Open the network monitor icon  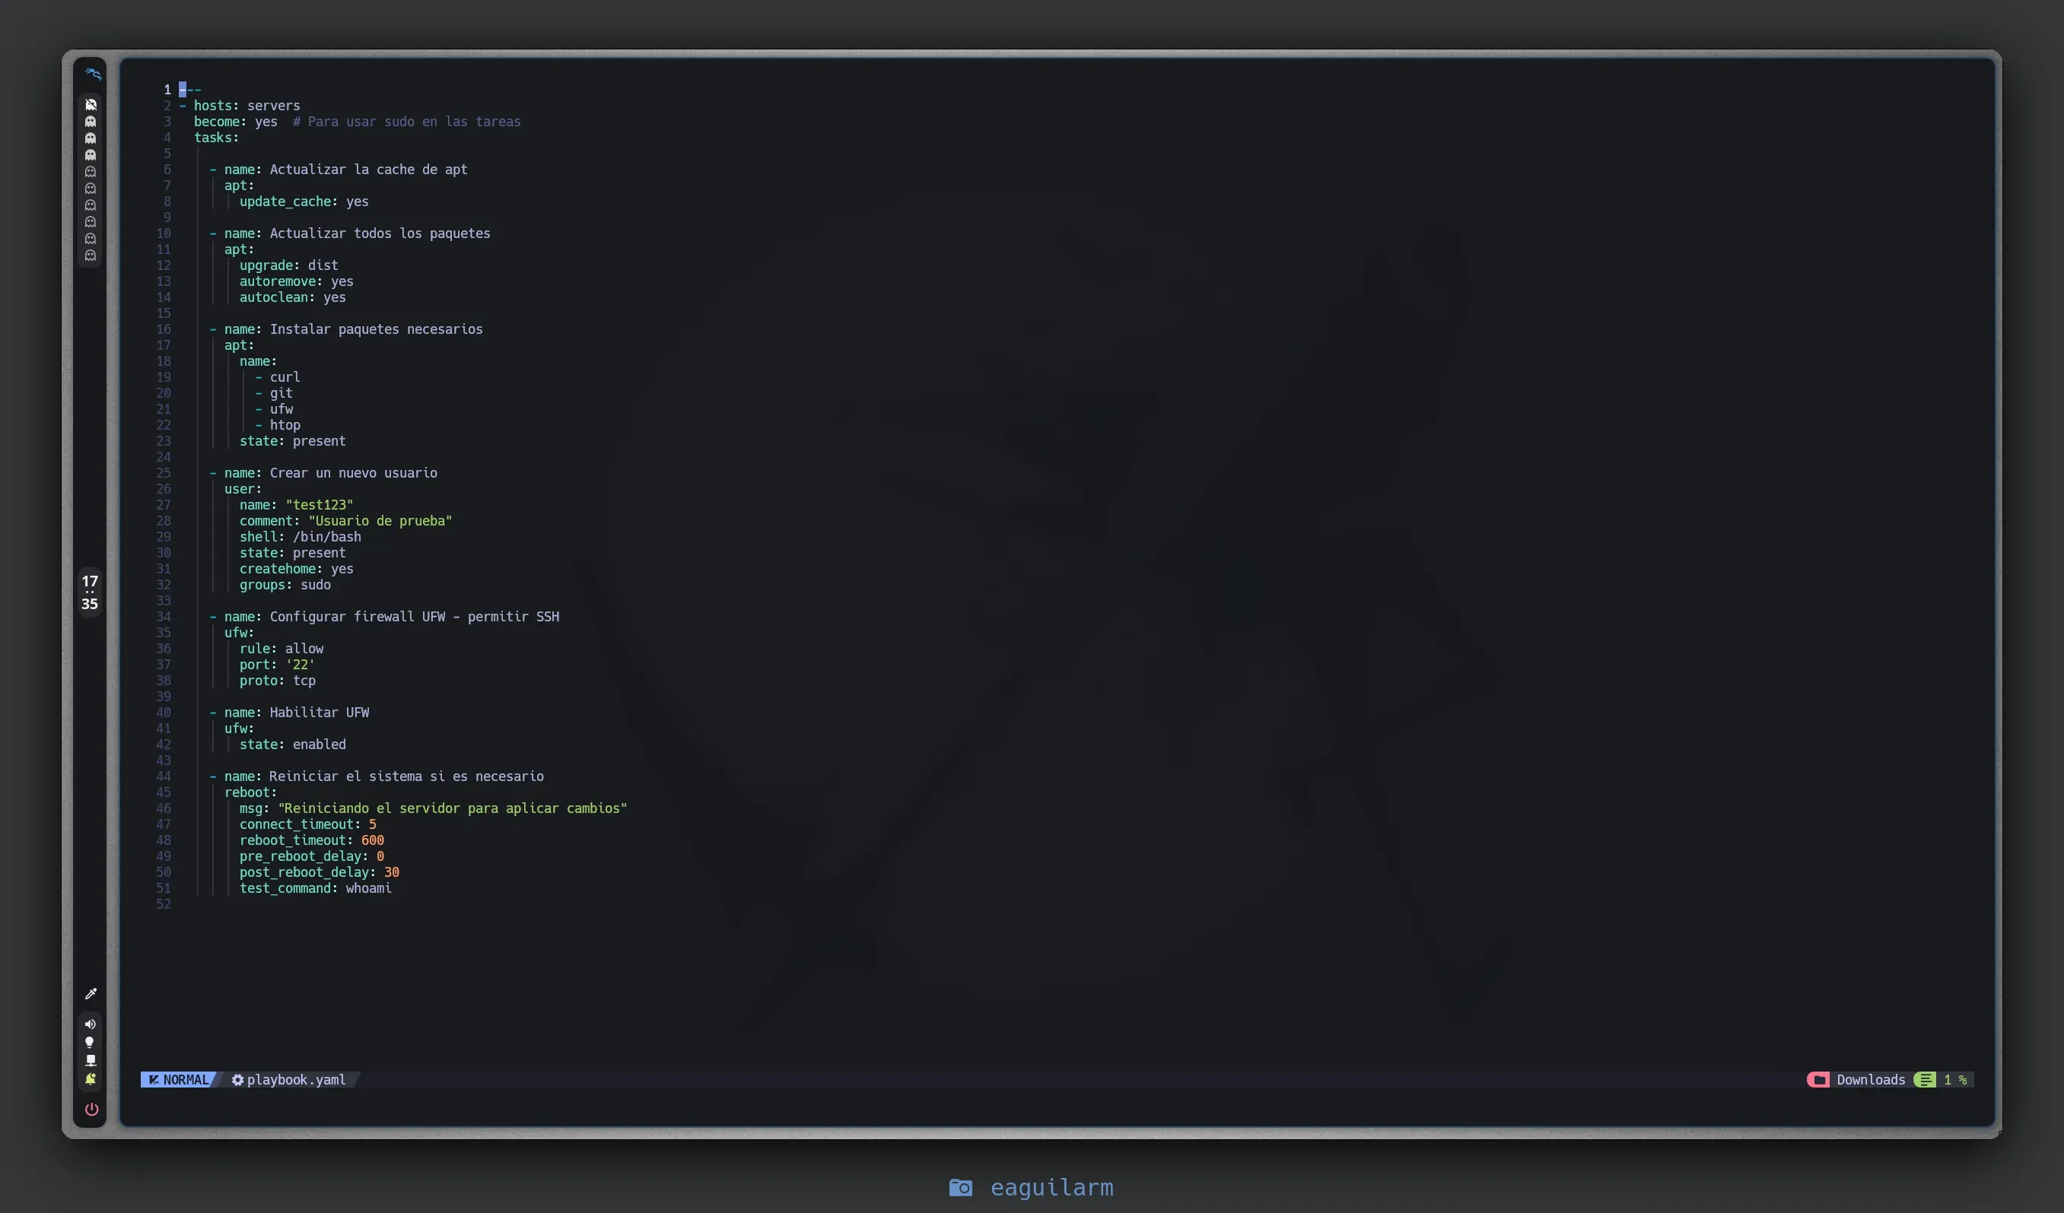(x=91, y=1061)
